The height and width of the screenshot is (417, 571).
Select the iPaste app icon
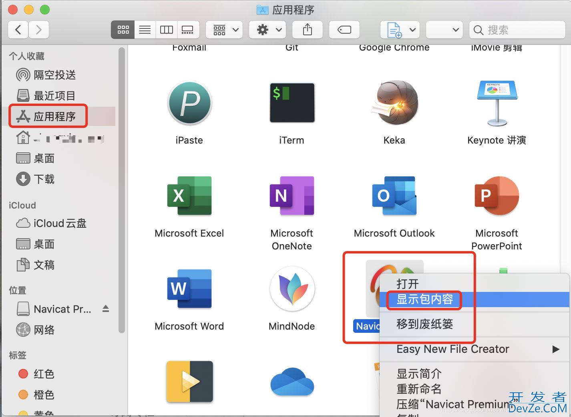pos(189,103)
